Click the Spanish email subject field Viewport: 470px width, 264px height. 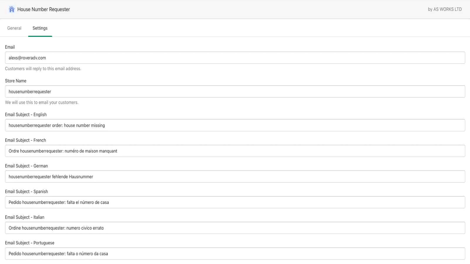pos(235,202)
